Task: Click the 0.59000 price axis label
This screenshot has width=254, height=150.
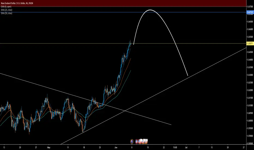Action: [x=250, y=136]
